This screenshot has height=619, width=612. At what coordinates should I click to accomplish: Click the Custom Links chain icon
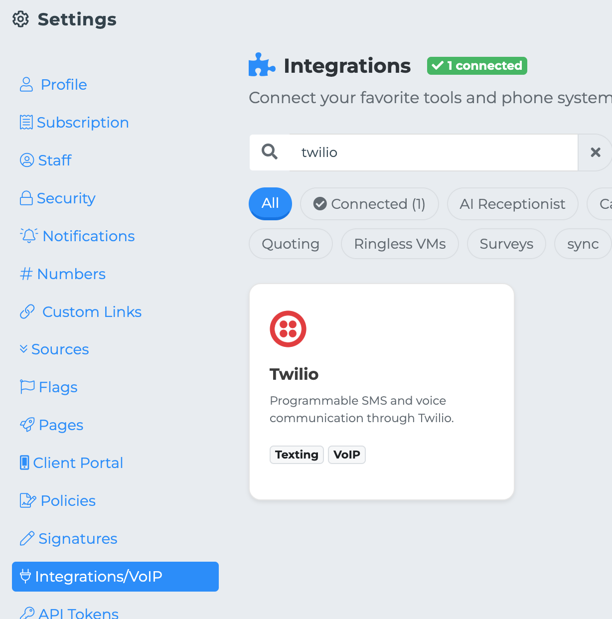click(27, 312)
